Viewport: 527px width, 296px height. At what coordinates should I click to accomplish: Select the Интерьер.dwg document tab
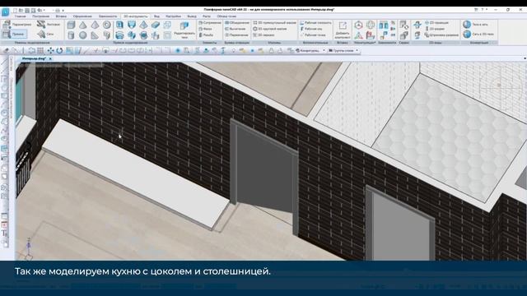(x=34, y=58)
